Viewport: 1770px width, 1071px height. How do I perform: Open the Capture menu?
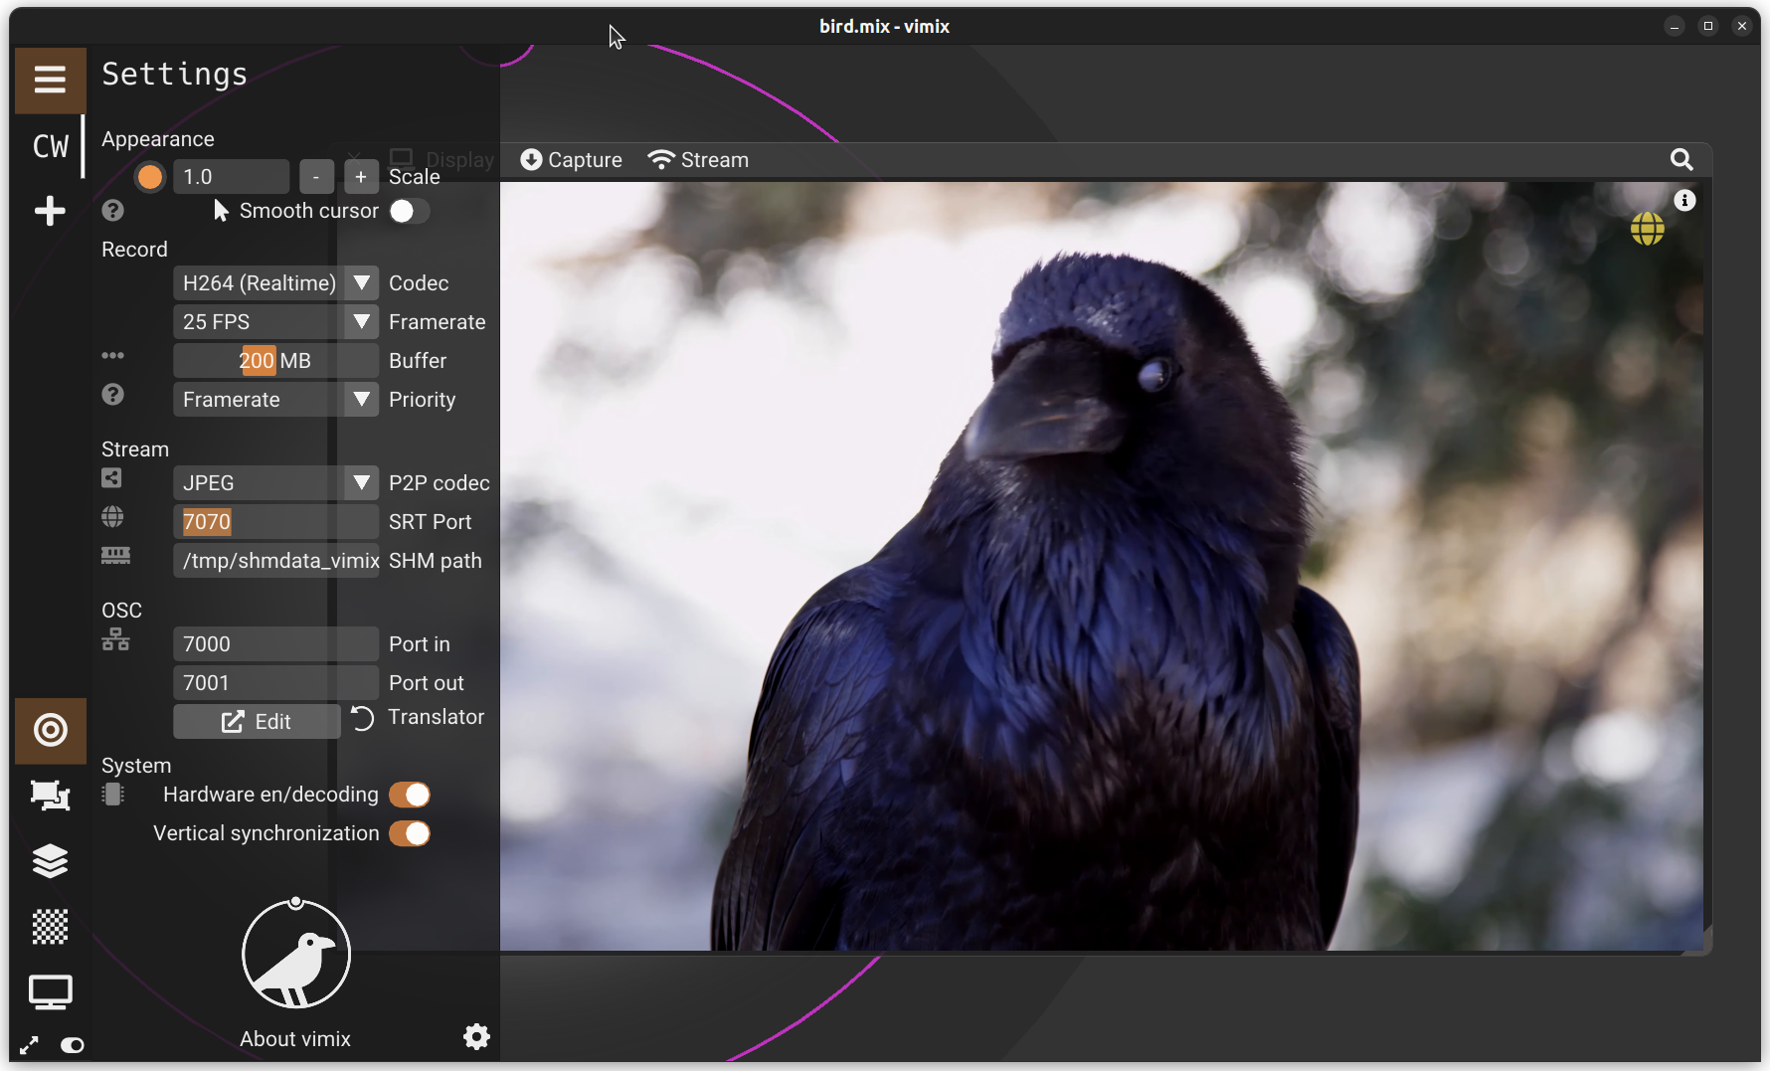tap(572, 160)
